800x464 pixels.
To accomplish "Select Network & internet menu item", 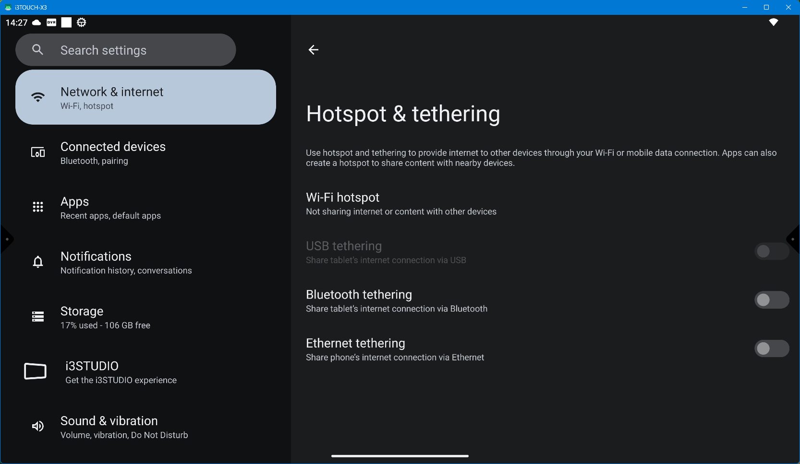I will coord(145,98).
